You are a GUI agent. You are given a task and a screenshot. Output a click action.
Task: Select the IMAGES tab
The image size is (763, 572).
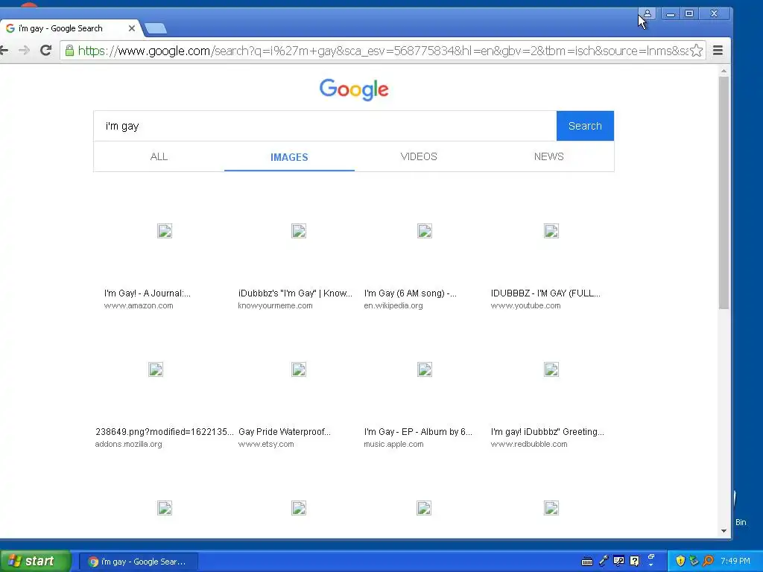coord(289,157)
